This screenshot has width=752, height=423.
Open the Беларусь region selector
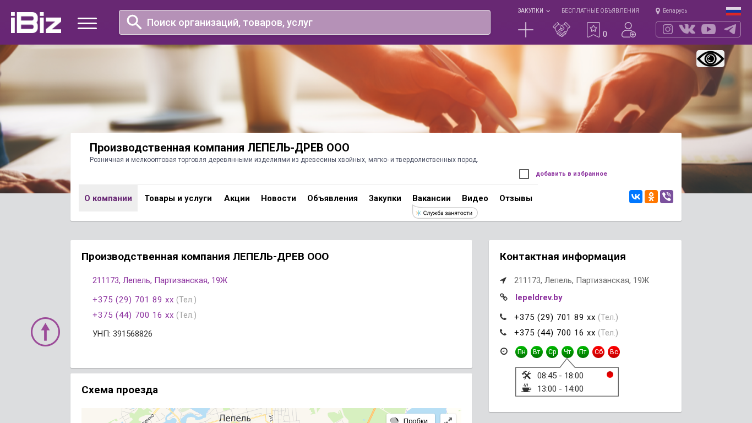(672, 10)
